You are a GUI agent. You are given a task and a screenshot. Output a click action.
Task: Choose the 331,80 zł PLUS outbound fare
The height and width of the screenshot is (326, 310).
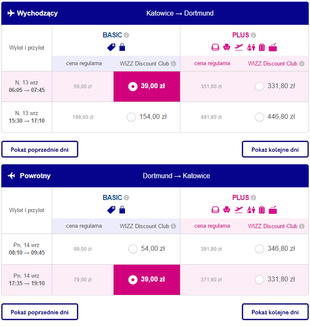pyautogui.click(x=259, y=86)
